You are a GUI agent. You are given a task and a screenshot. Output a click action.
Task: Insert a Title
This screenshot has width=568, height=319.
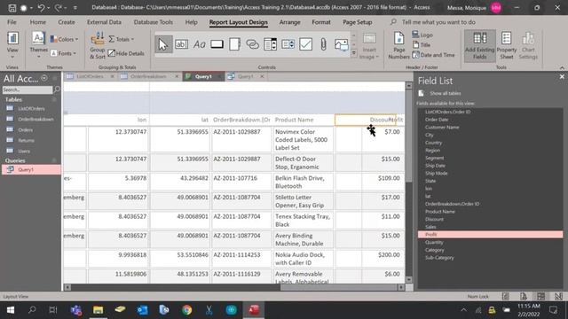[422, 45]
